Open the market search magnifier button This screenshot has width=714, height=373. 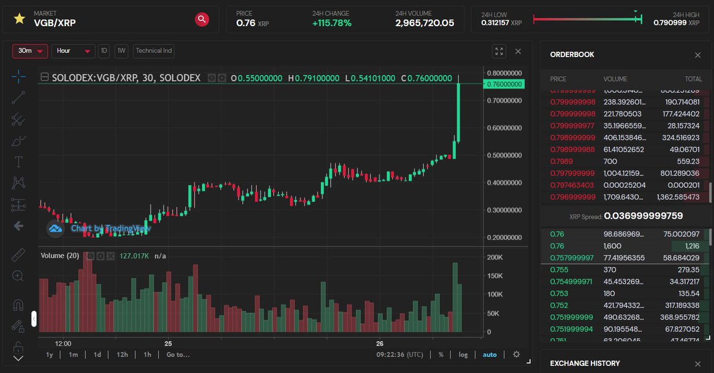tap(202, 19)
